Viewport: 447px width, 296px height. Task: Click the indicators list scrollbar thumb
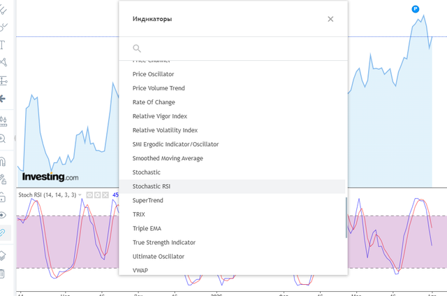coord(346,218)
